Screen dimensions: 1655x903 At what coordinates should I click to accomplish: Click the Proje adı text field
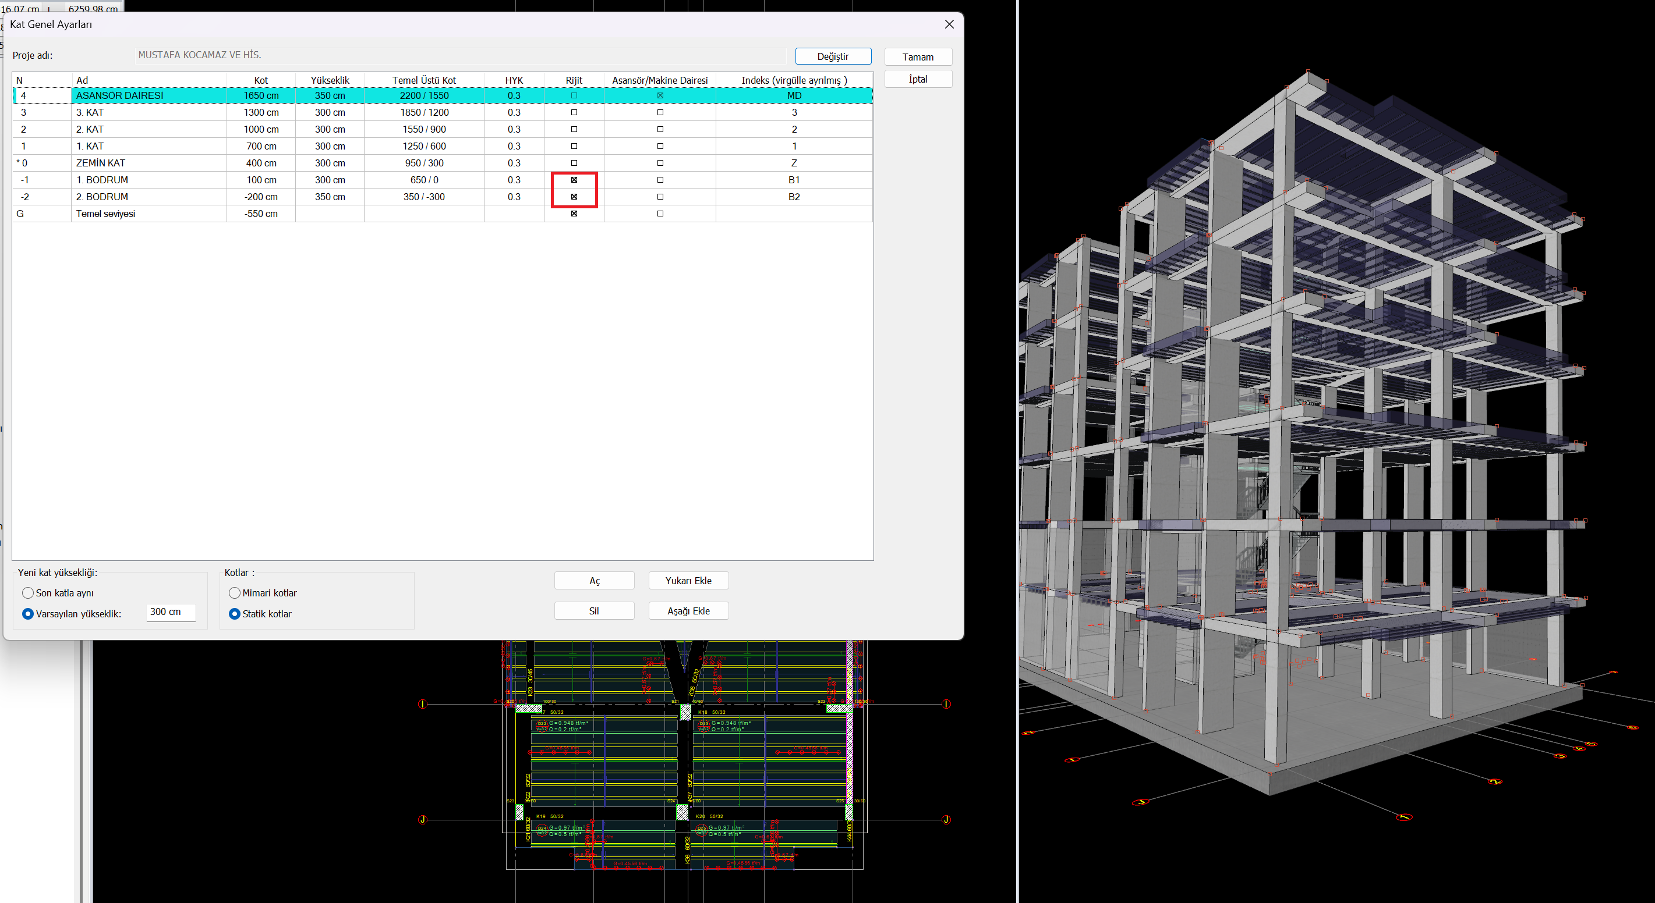click(x=461, y=55)
